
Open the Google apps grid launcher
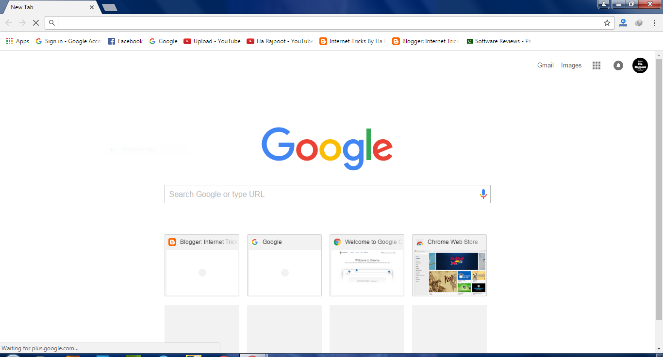pos(597,65)
